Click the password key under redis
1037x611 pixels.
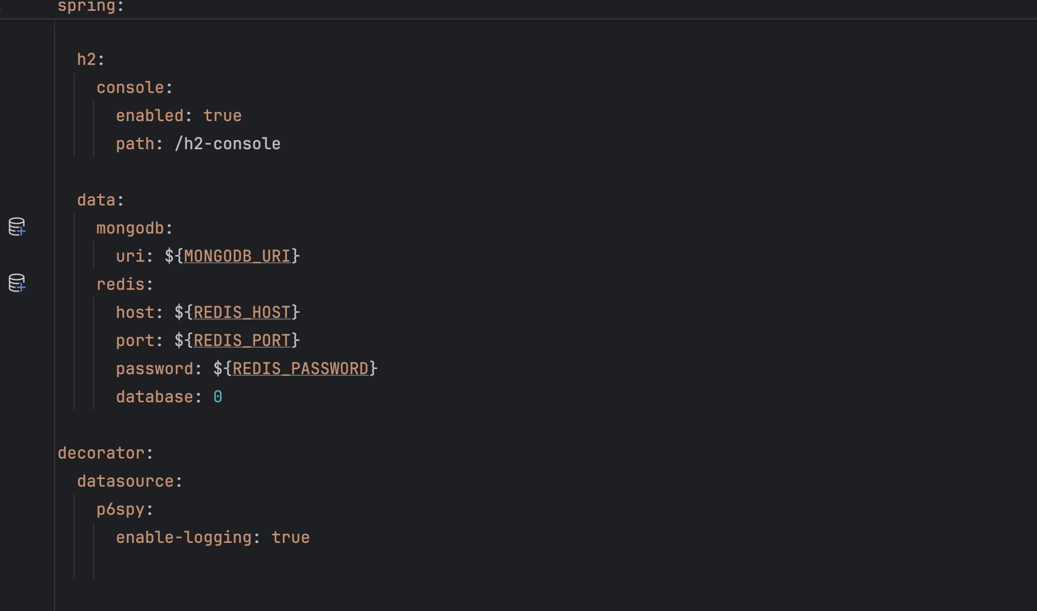pyautogui.click(x=155, y=369)
